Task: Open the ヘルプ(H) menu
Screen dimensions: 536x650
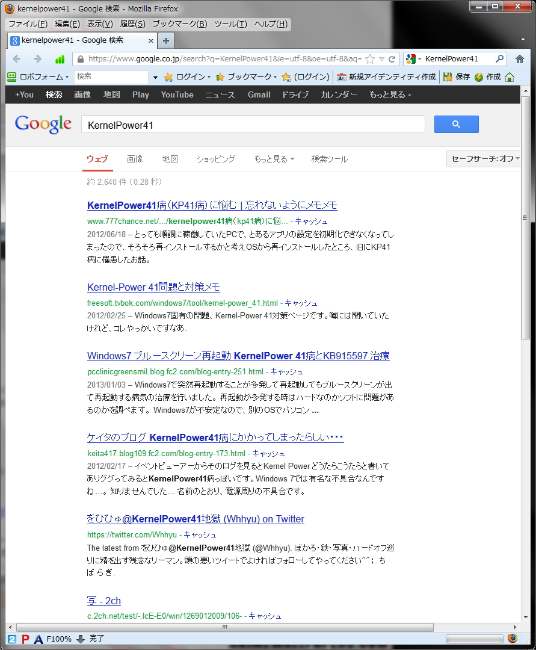Action: point(271,24)
